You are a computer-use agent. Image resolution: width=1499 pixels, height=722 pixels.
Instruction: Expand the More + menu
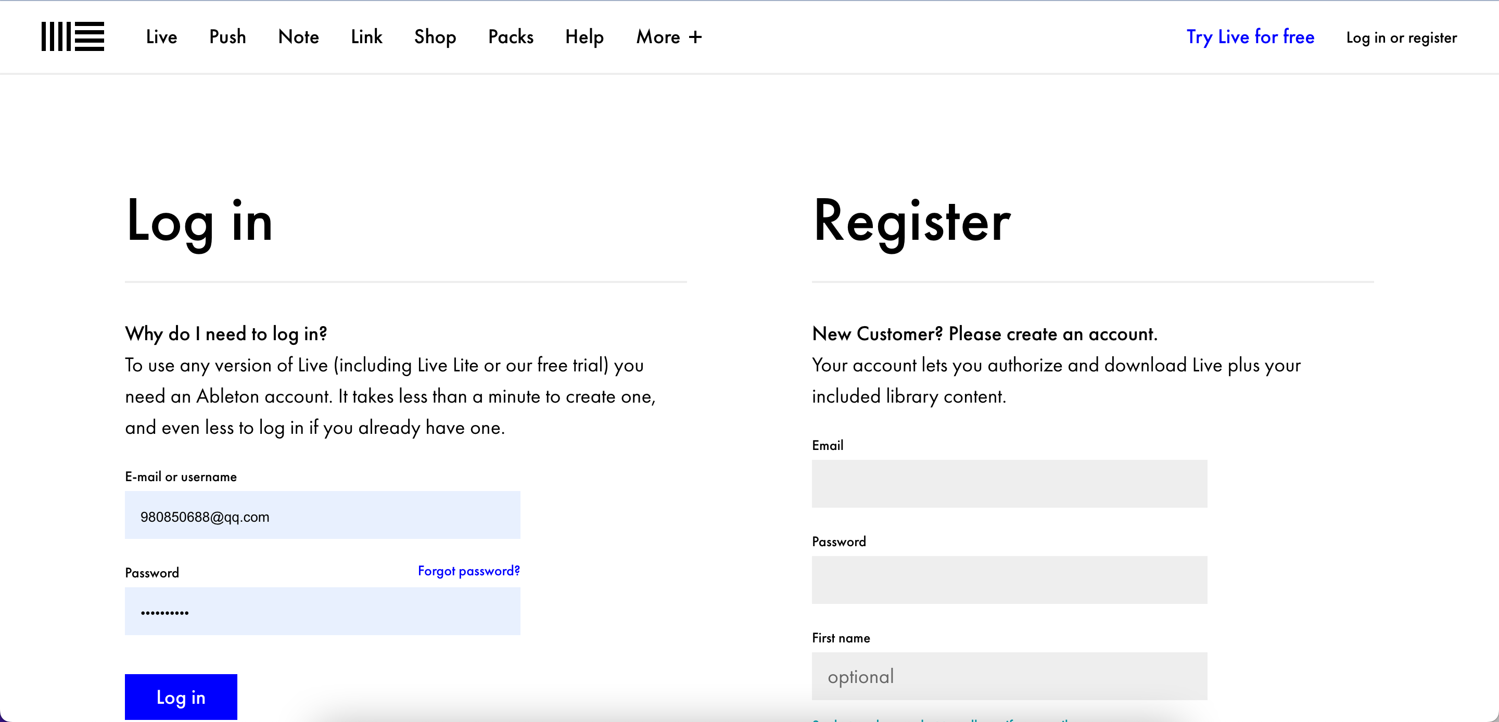(x=669, y=37)
